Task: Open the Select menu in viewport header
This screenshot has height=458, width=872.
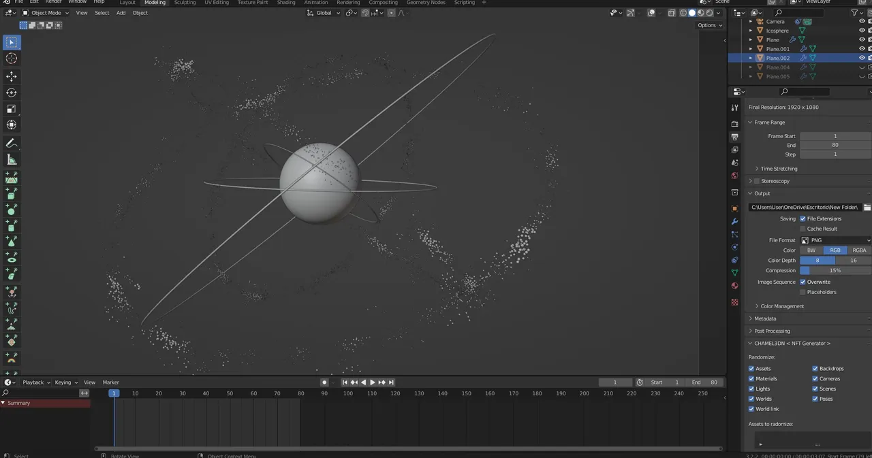Action: (x=102, y=13)
